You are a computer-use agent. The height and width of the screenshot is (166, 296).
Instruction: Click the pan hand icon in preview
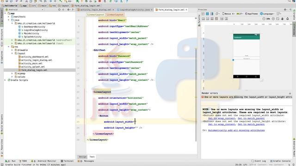tap(283, 19)
